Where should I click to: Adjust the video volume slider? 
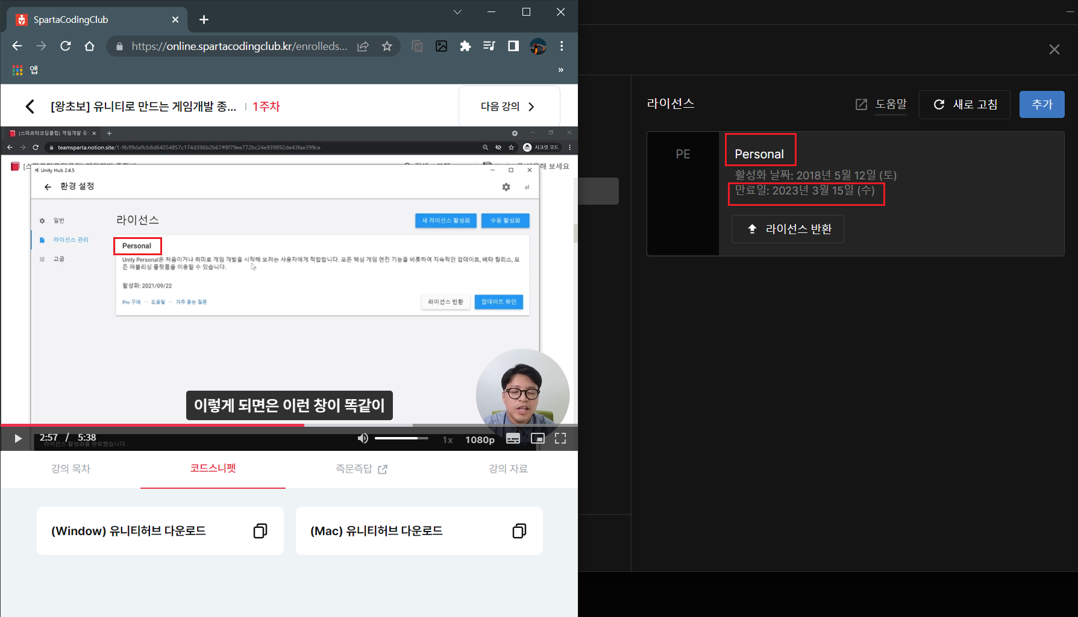tap(401, 438)
